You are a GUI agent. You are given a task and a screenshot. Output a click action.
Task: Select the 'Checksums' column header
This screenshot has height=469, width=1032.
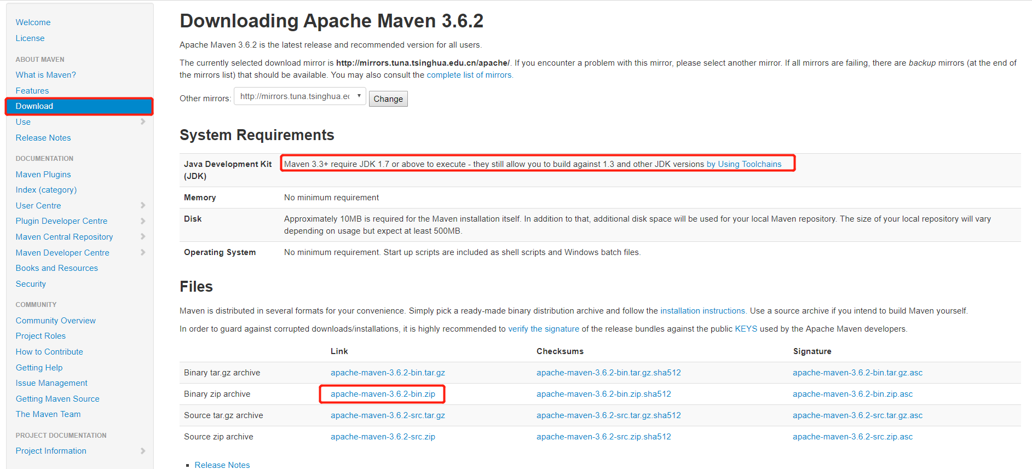tap(560, 351)
